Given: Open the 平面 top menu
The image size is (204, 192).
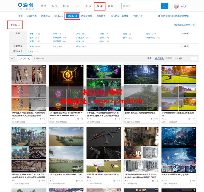Looking at the screenshot, I should (88, 6).
